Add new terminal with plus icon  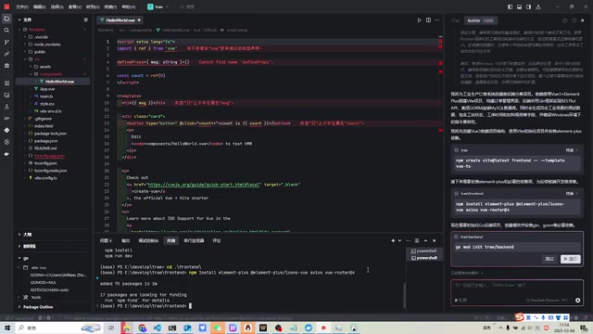click(393, 240)
